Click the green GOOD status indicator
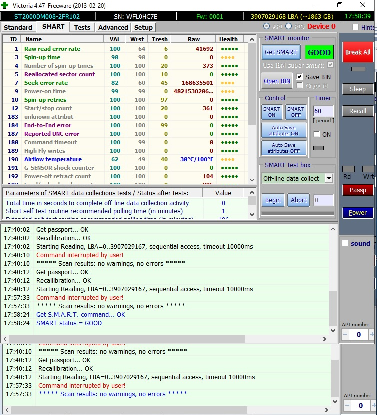 tap(319, 52)
